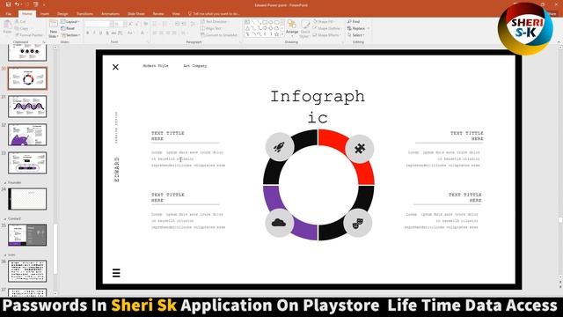Switch to the Insert ribbon tab
563x317 pixels.
(45, 14)
